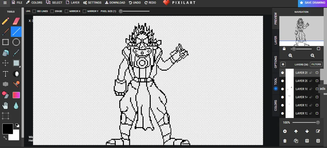
Task: Select the Text tool
Action: coord(5,74)
